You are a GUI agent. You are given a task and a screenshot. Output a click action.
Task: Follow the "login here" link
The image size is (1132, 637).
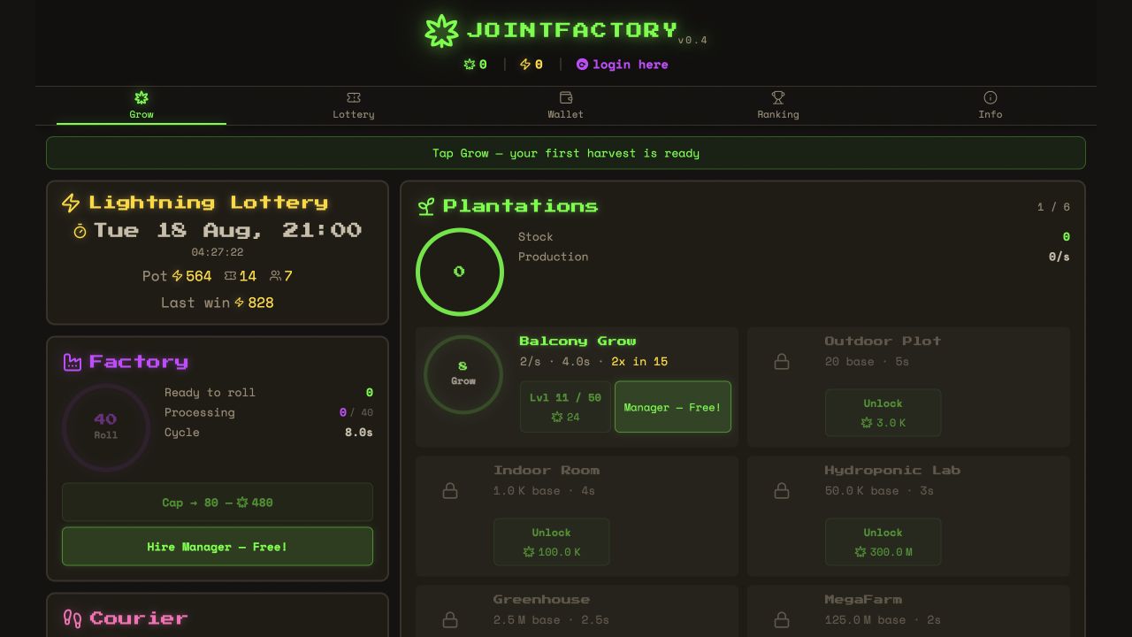[631, 65]
